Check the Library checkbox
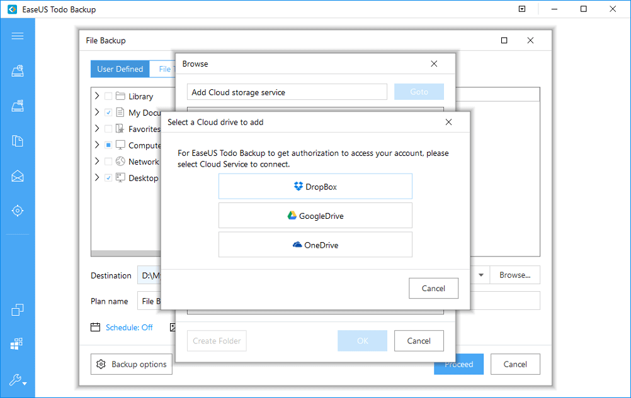The height and width of the screenshot is (398, 631). (108, 96)
